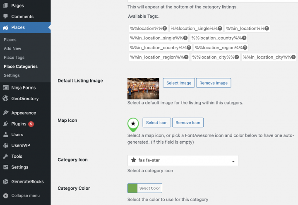Click the Plugins plug icon
Viewport: 298px width, 205px height.
click(5, 124)
